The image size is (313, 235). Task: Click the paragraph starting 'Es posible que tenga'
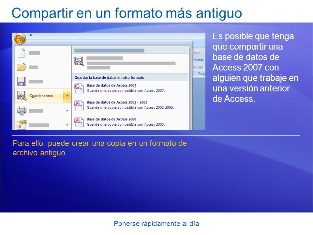pyautogui.click(x=256, y=68)
